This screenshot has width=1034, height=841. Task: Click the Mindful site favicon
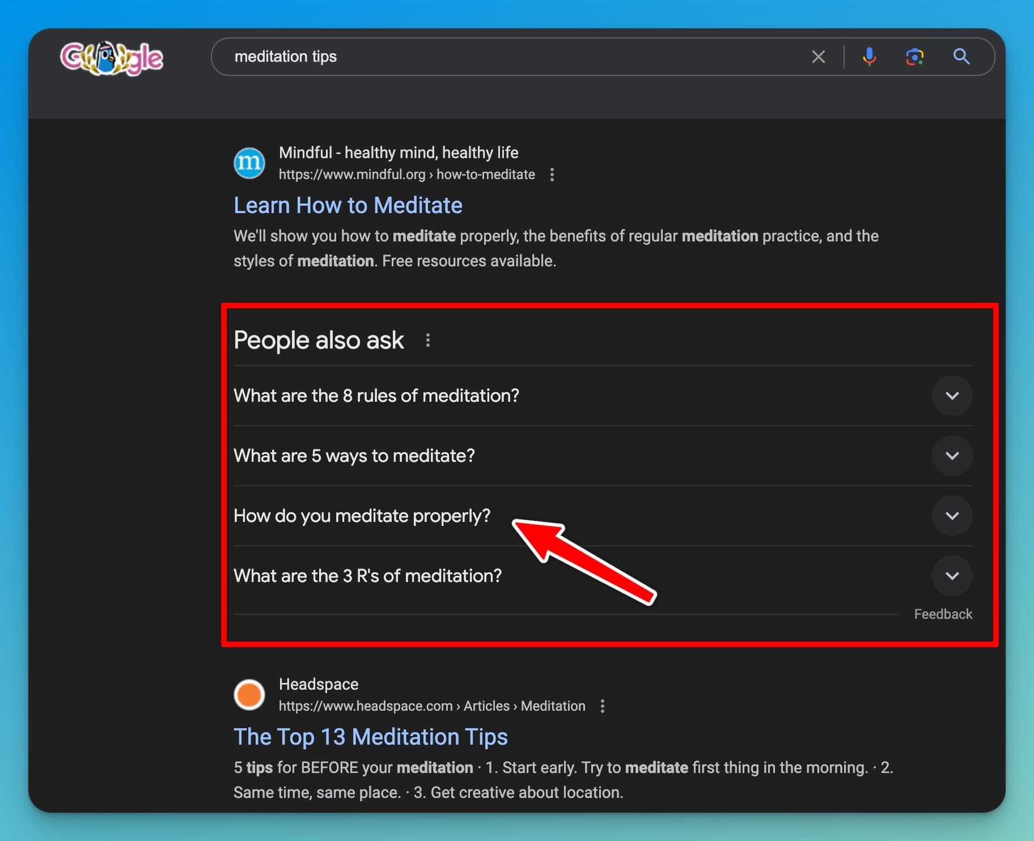pos(249,163)
